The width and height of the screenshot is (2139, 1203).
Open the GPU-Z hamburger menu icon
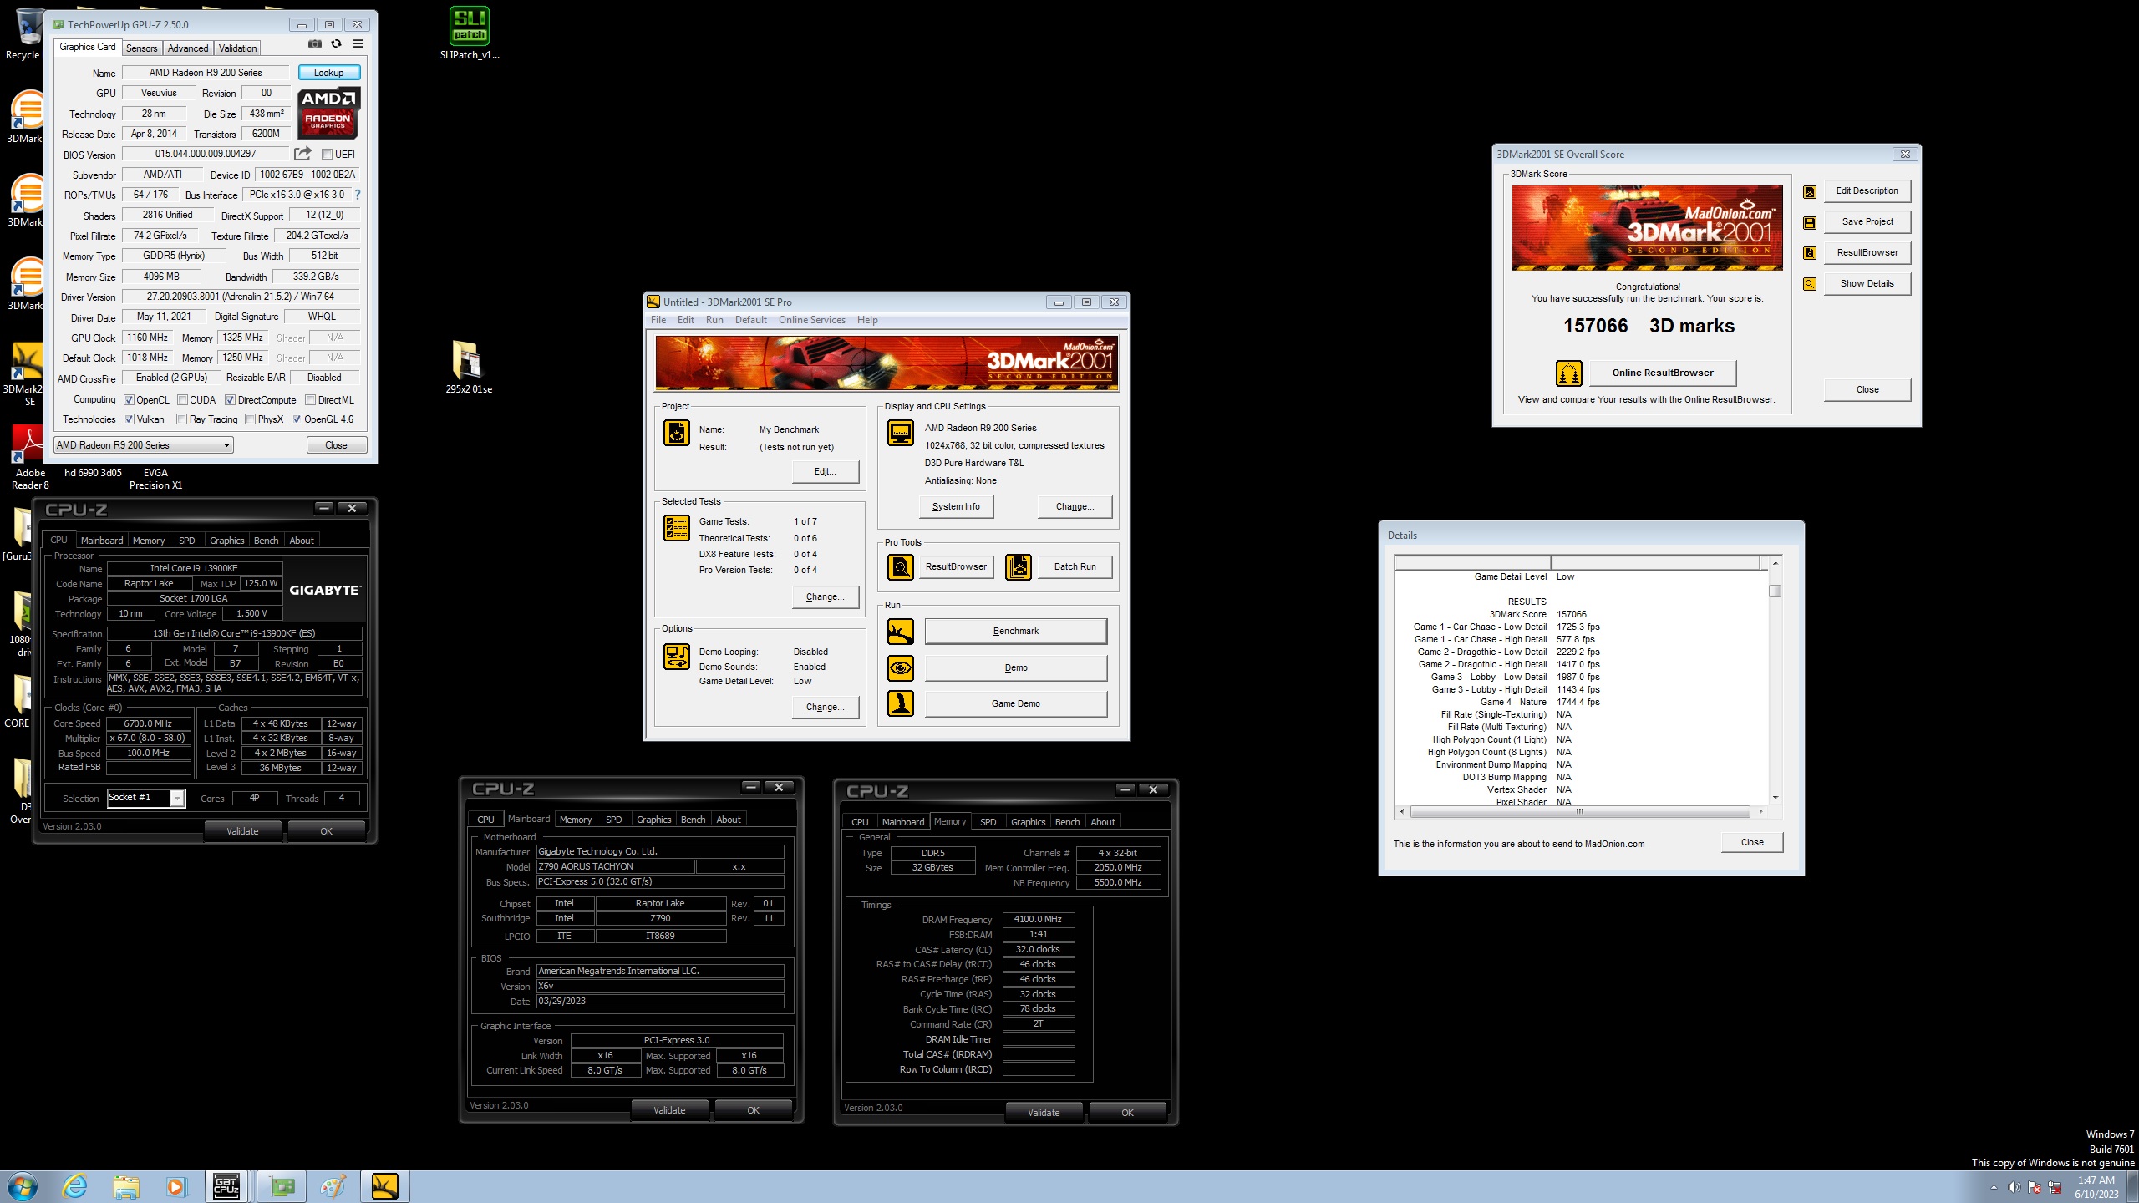pos(358,43)
